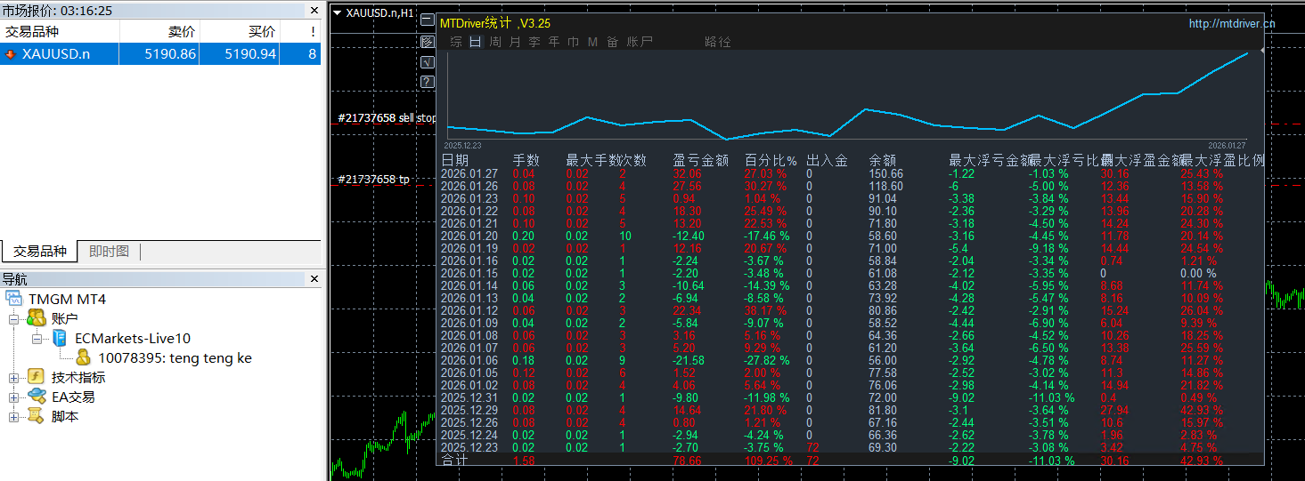Viewport: 1305px width, 481px height.
Task: Close the 市场报价 market watch panel
Action: (314, 11)
